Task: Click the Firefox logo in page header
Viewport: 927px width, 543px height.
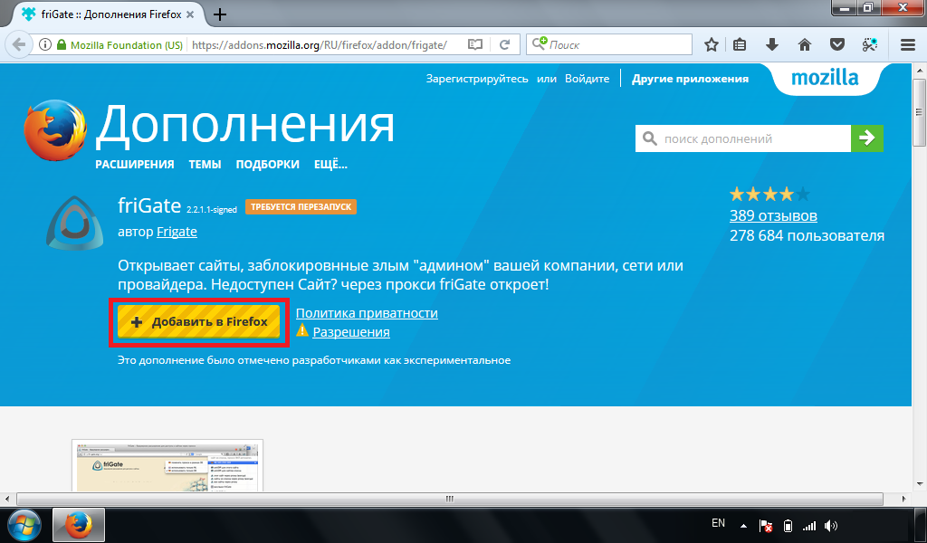Action: [x=55, y=130]
